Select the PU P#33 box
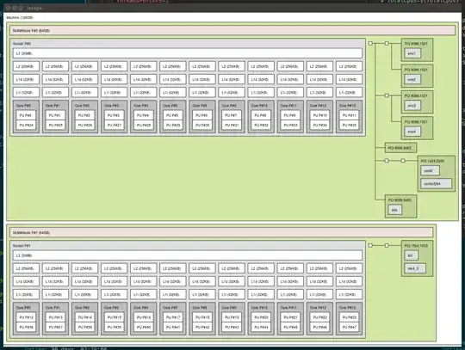The image size is (465, 350). pos(290,125)
